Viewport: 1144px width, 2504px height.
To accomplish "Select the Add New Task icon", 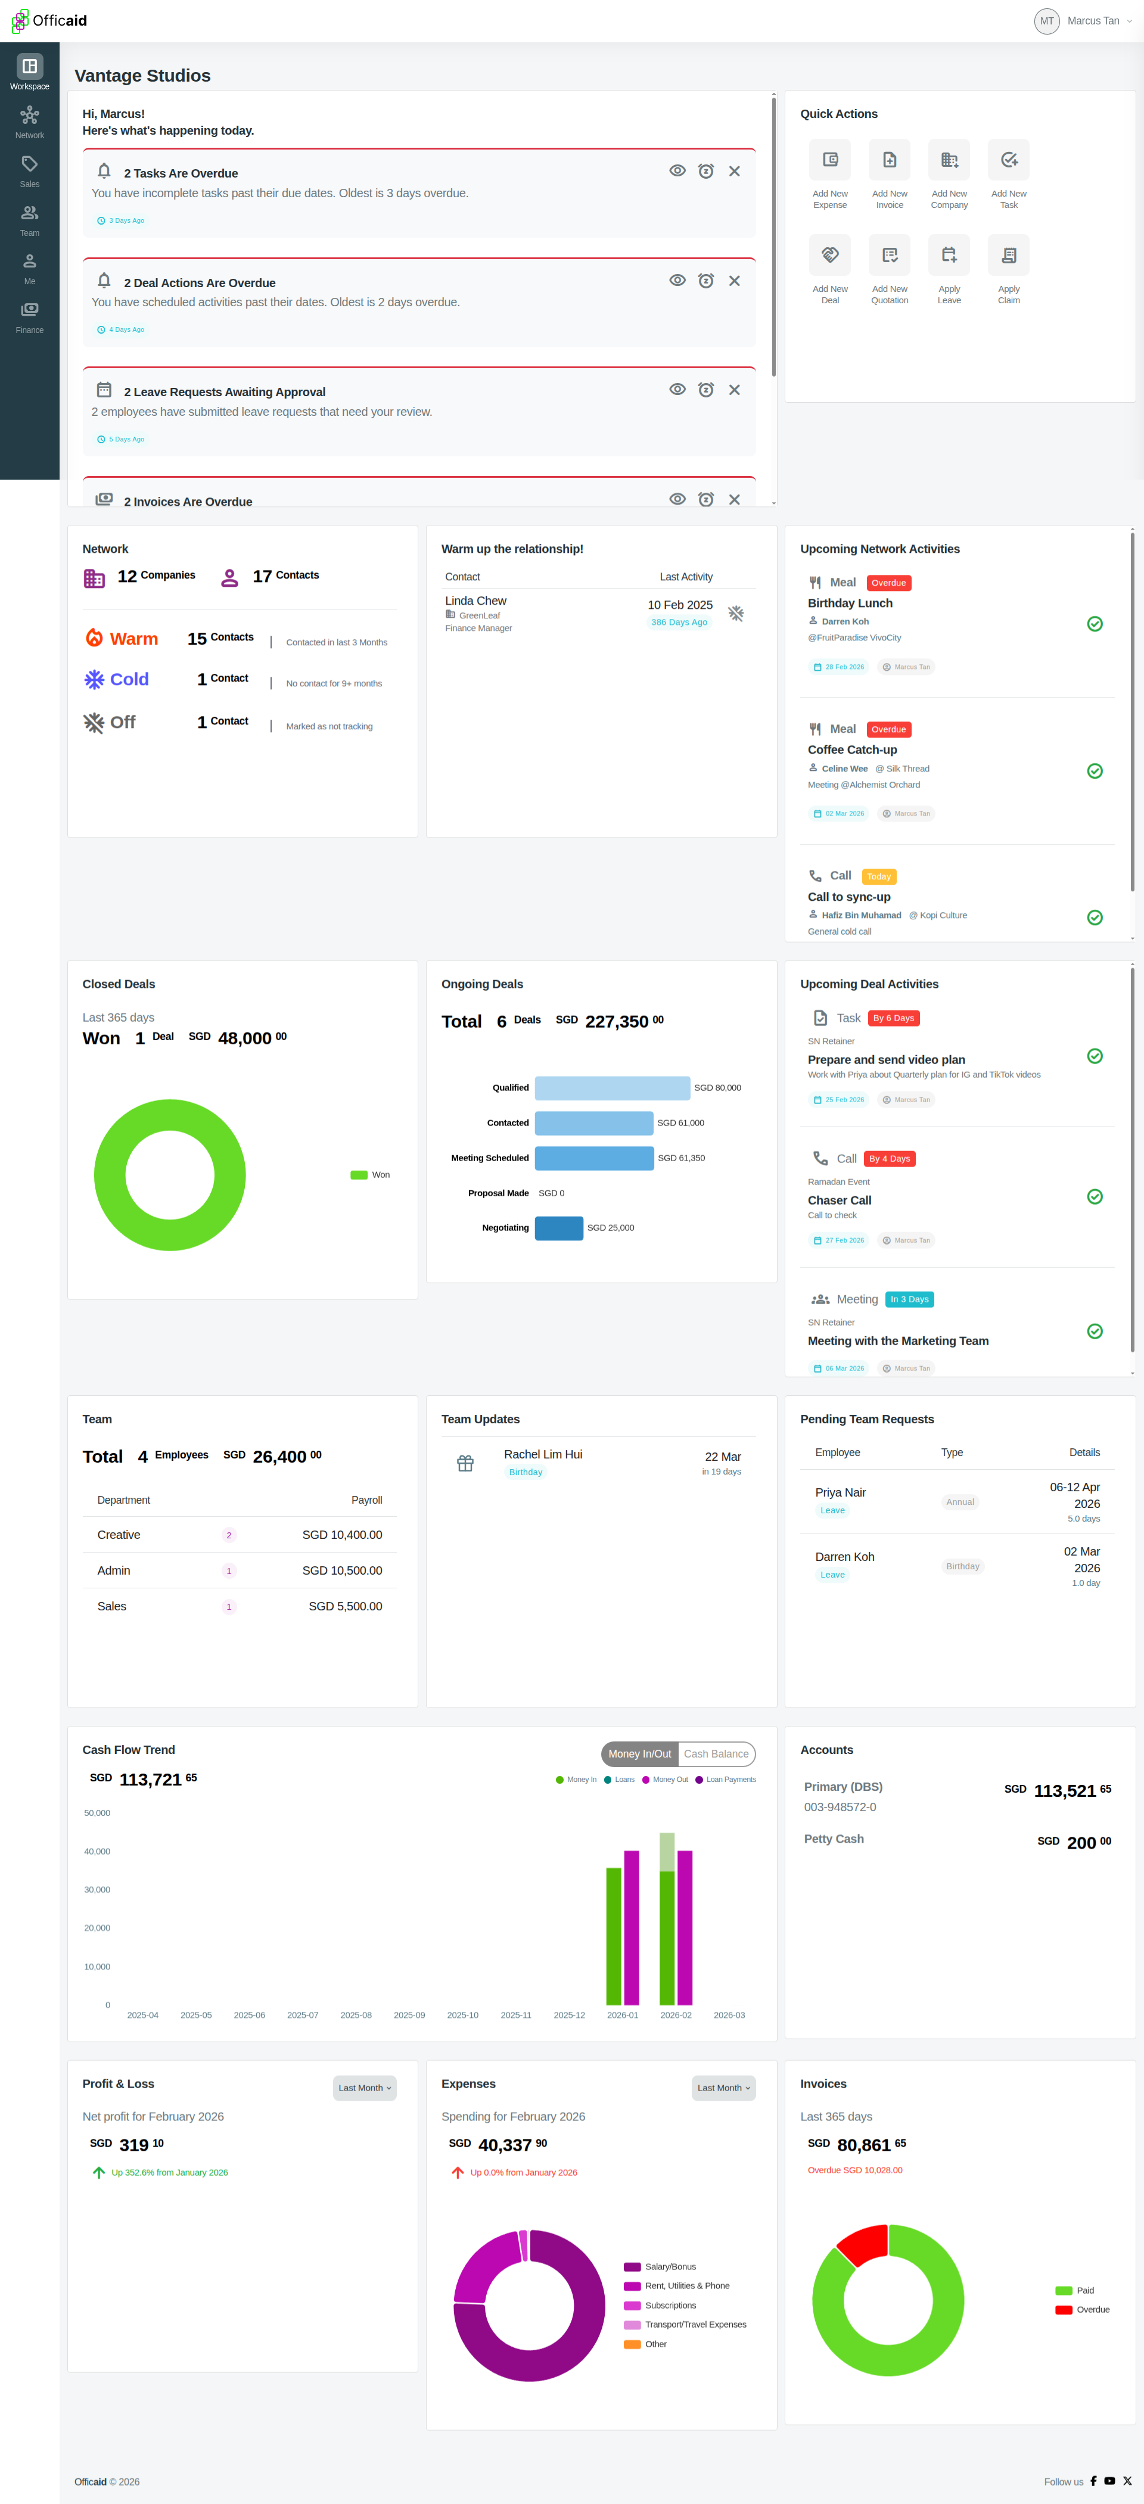I will (1008, 160).
